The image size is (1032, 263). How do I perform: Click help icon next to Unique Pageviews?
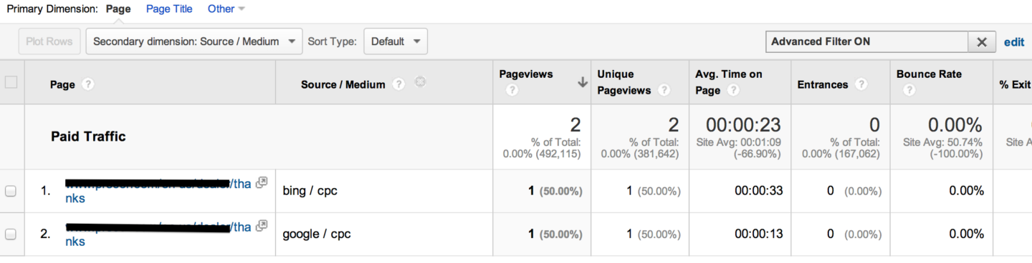point(664,91)
